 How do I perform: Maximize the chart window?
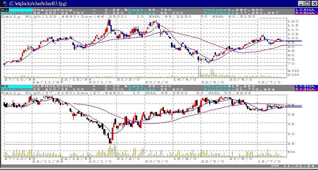click(x=307, y=4)
